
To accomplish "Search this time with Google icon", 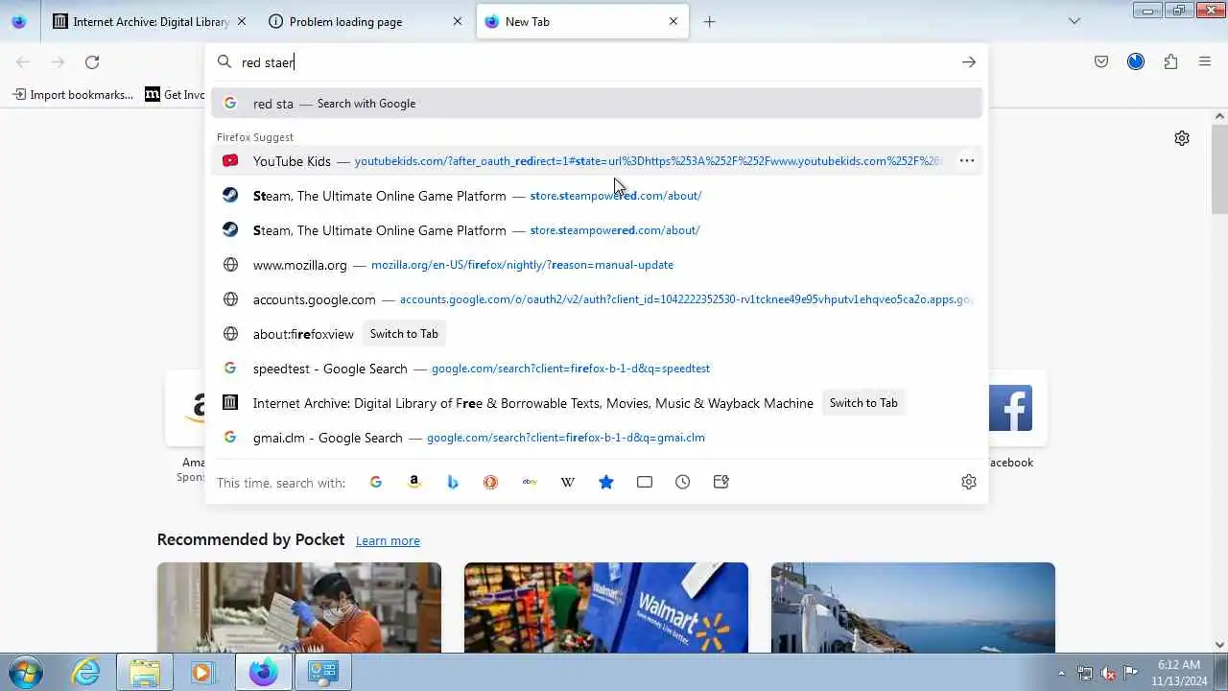I will pyautogui.click(x=376, y=482).
